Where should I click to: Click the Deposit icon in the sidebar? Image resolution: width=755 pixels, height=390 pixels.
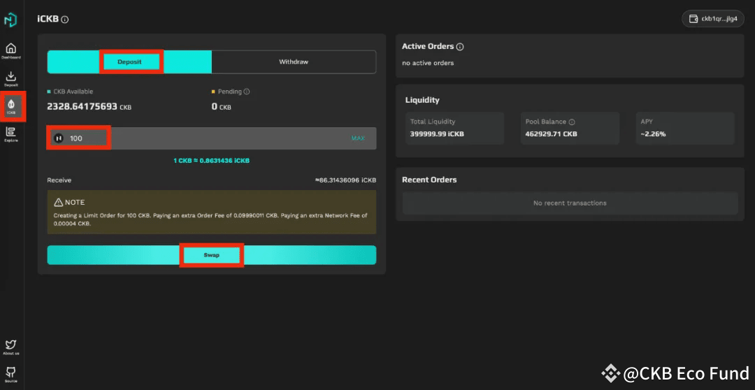tap(10, 78)
